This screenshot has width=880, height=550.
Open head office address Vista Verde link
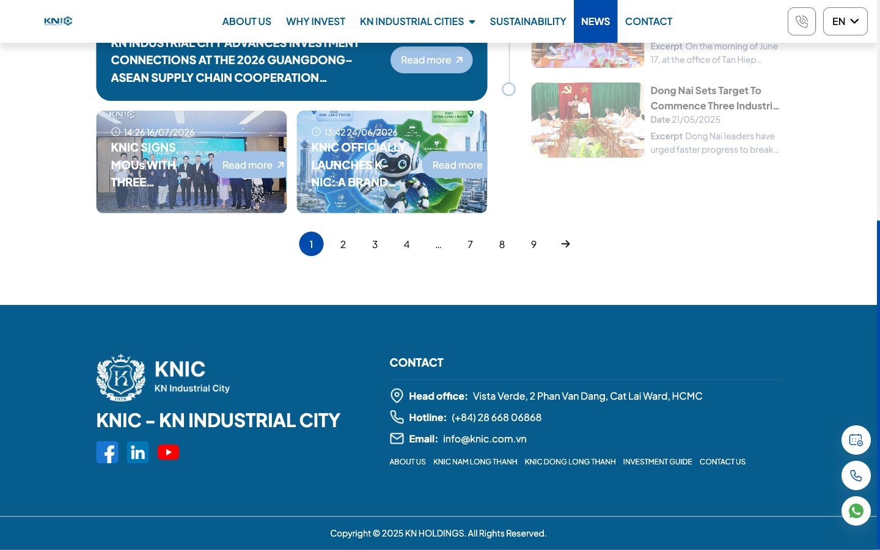587,396
